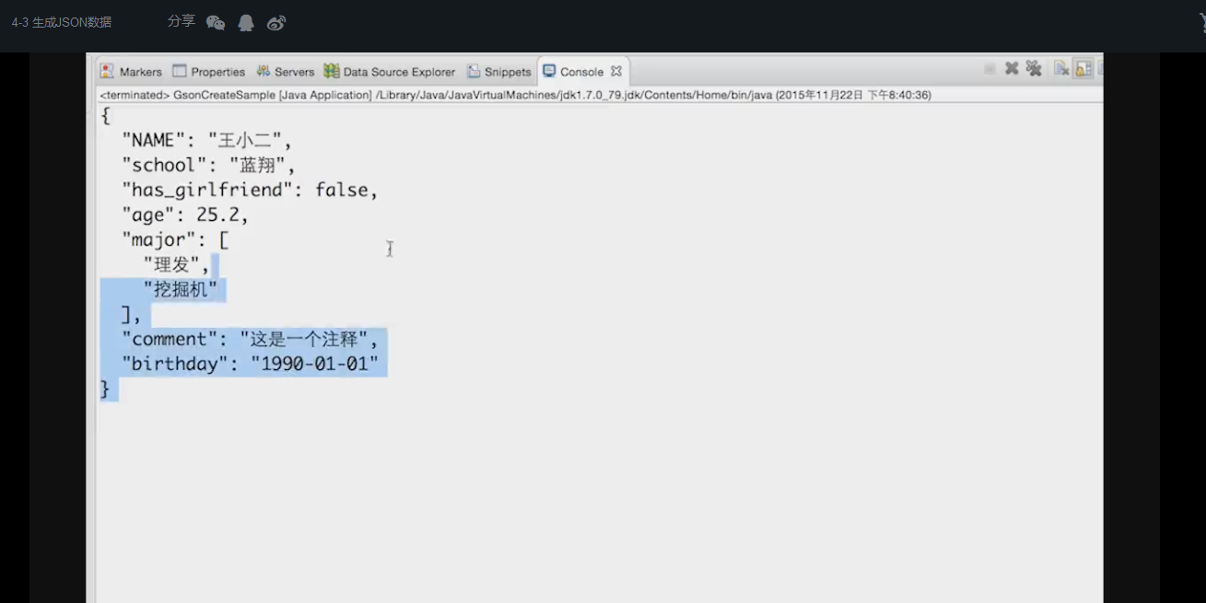Open the Data Source Explorer tab
The height and width of the screenshot is (603, 1206).
(400, 72)
